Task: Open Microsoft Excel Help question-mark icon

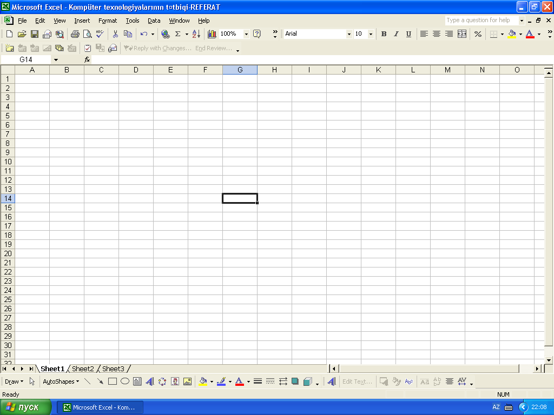Action: (257, 34)
